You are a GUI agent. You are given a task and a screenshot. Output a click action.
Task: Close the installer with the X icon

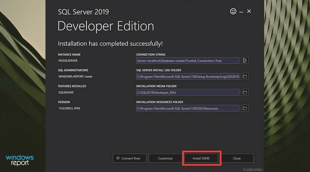[249, 11]
